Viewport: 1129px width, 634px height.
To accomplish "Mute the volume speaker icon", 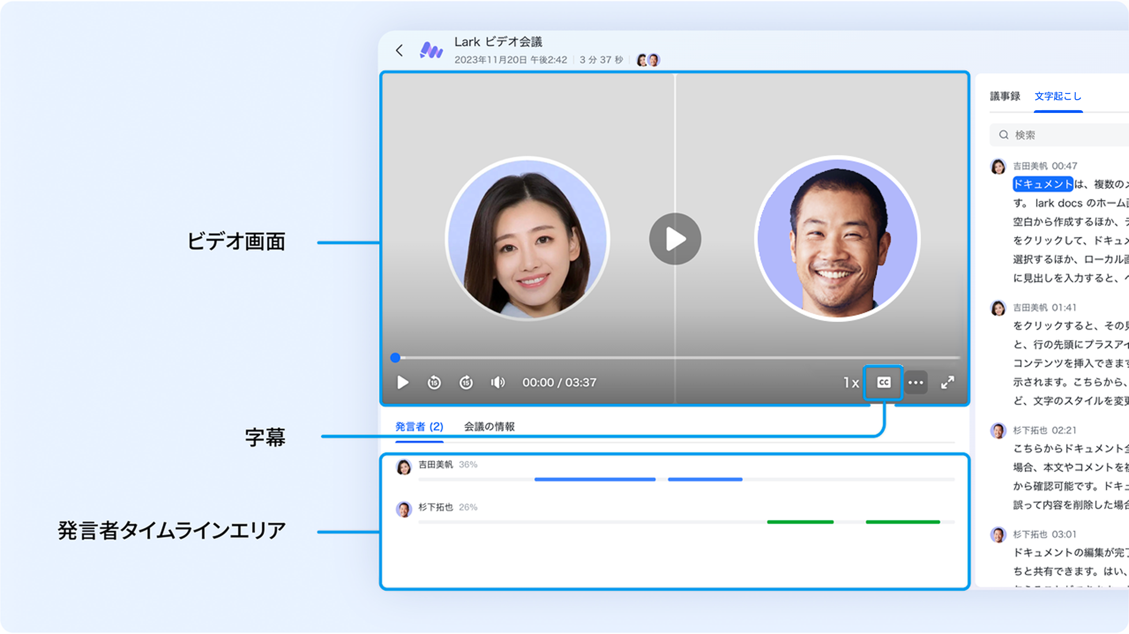I will coord(498,382).
